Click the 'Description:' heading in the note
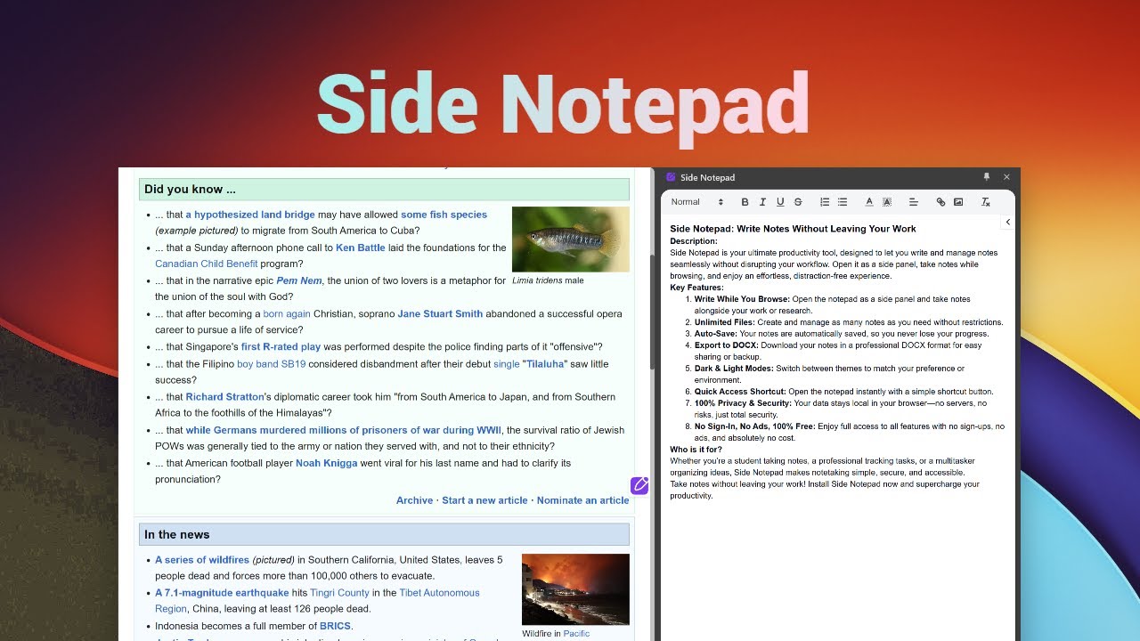Image resolution: width=1140 pixels, height=641 pixels. pos(694,241)
